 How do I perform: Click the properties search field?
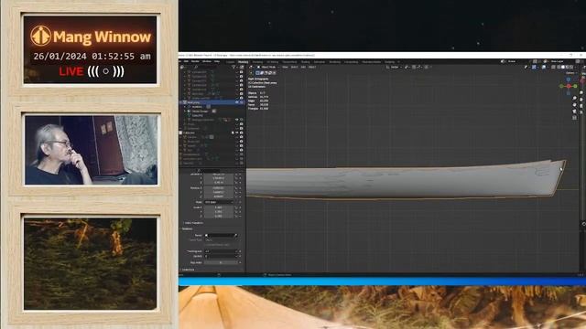point(210,170)
